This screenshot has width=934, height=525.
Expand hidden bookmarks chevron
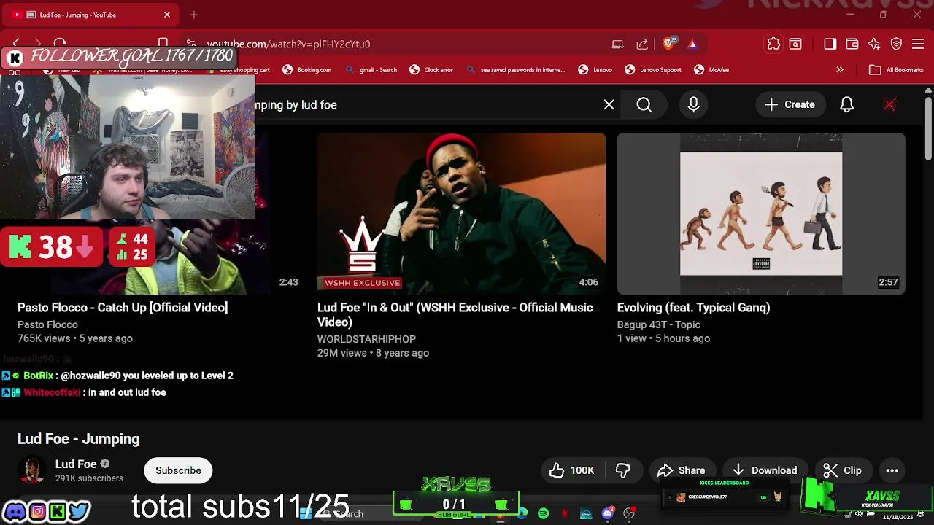coord(840,70)
